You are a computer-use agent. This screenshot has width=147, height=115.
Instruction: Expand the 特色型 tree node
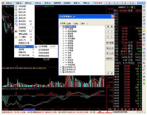[63, 62]
